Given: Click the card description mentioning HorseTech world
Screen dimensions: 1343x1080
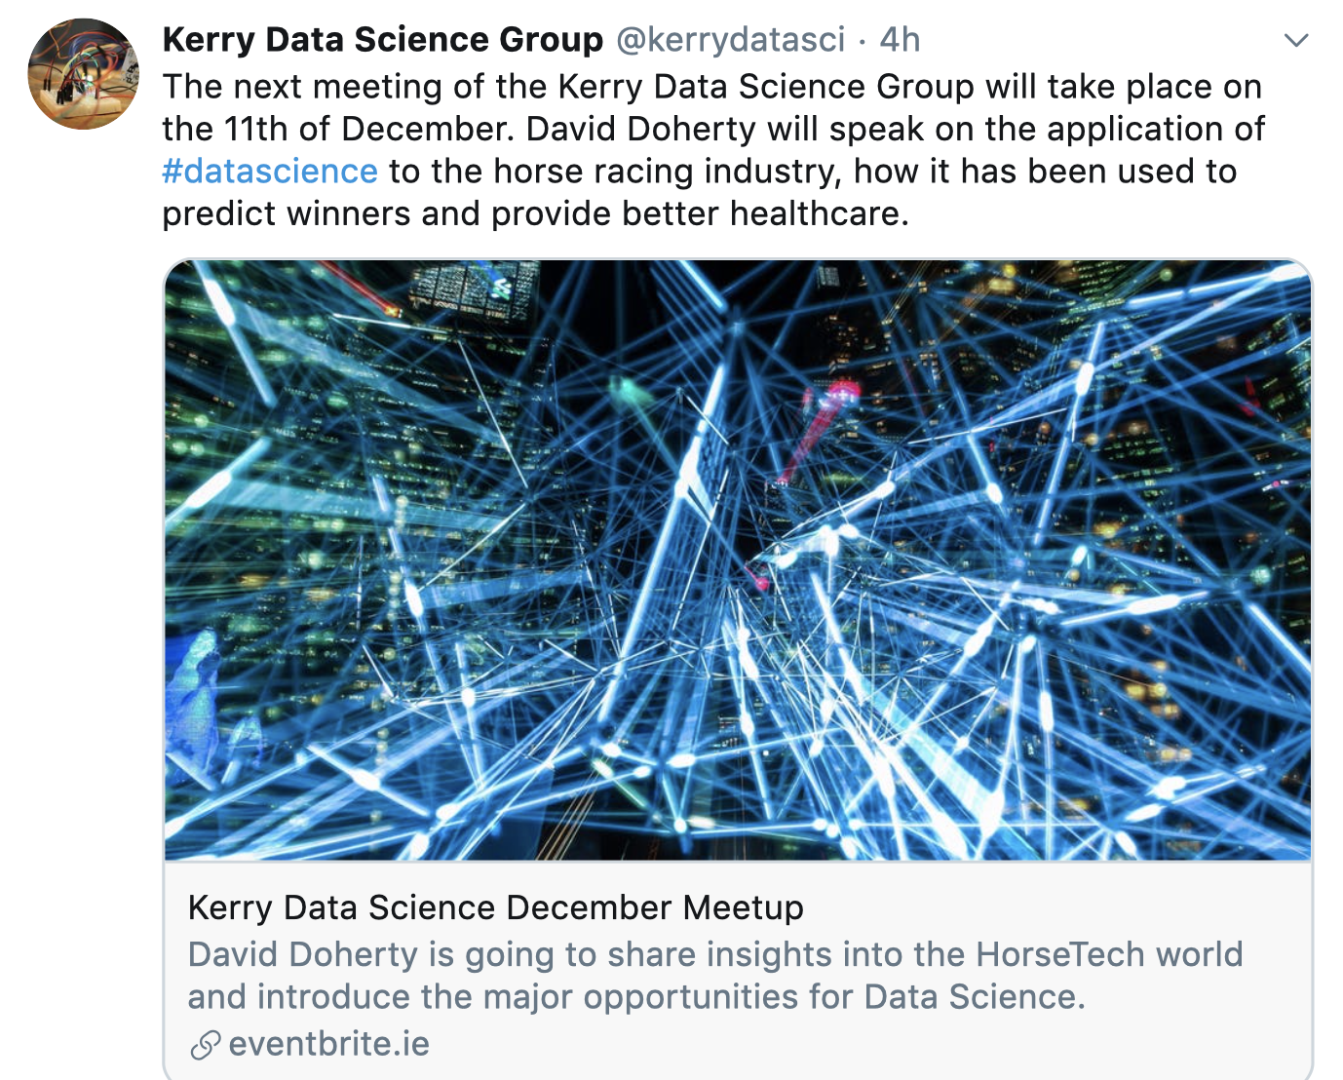Looking at the screenshot, I should 714,975.
